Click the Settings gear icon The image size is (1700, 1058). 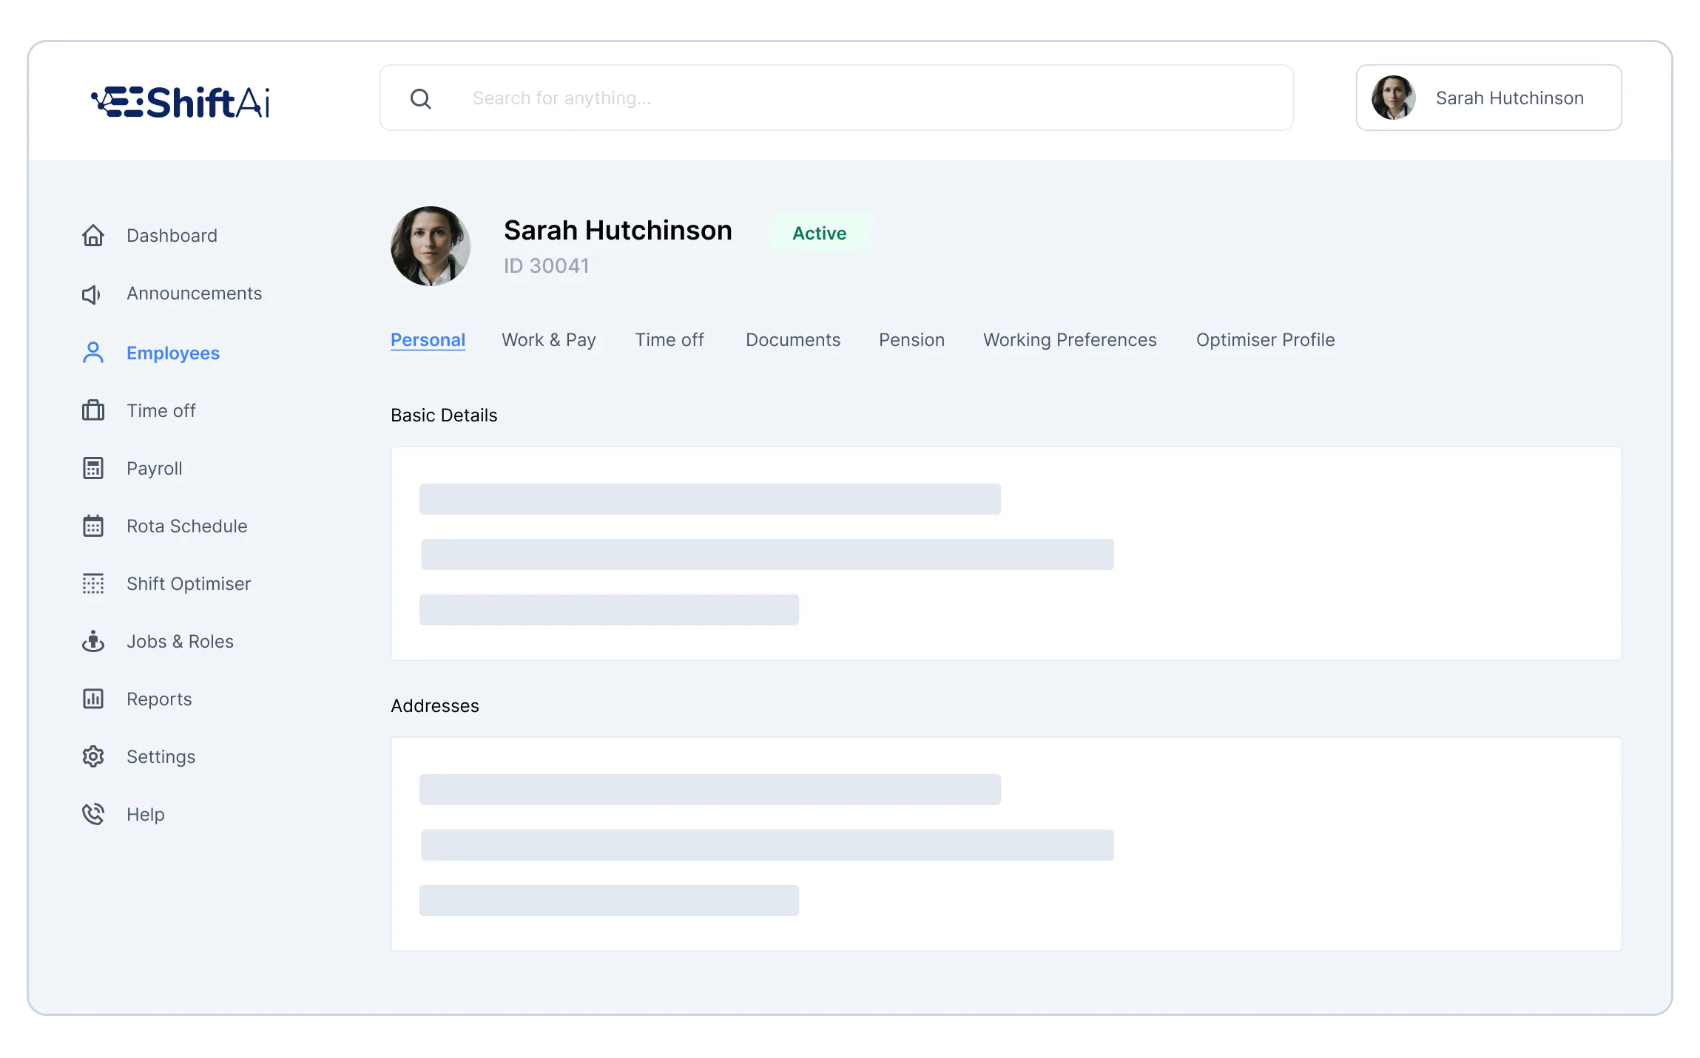(93, 756)
